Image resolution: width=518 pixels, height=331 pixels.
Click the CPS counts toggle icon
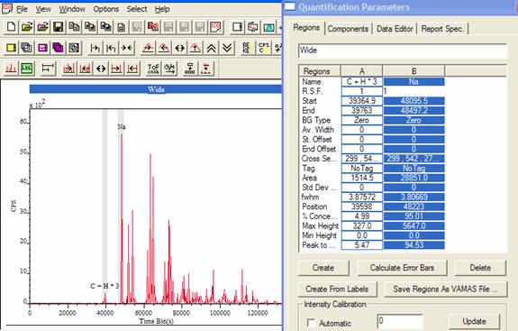click(x=263, y=48)
